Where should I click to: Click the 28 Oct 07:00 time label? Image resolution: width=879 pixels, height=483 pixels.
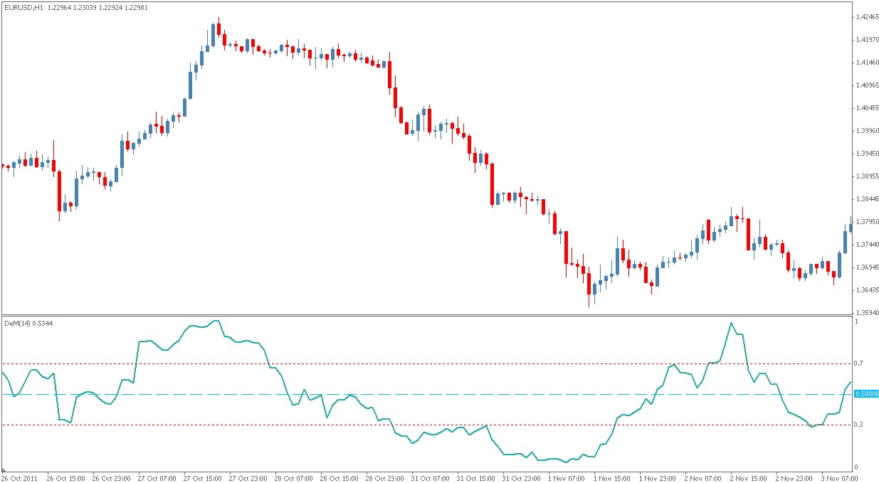click(295, 478)
